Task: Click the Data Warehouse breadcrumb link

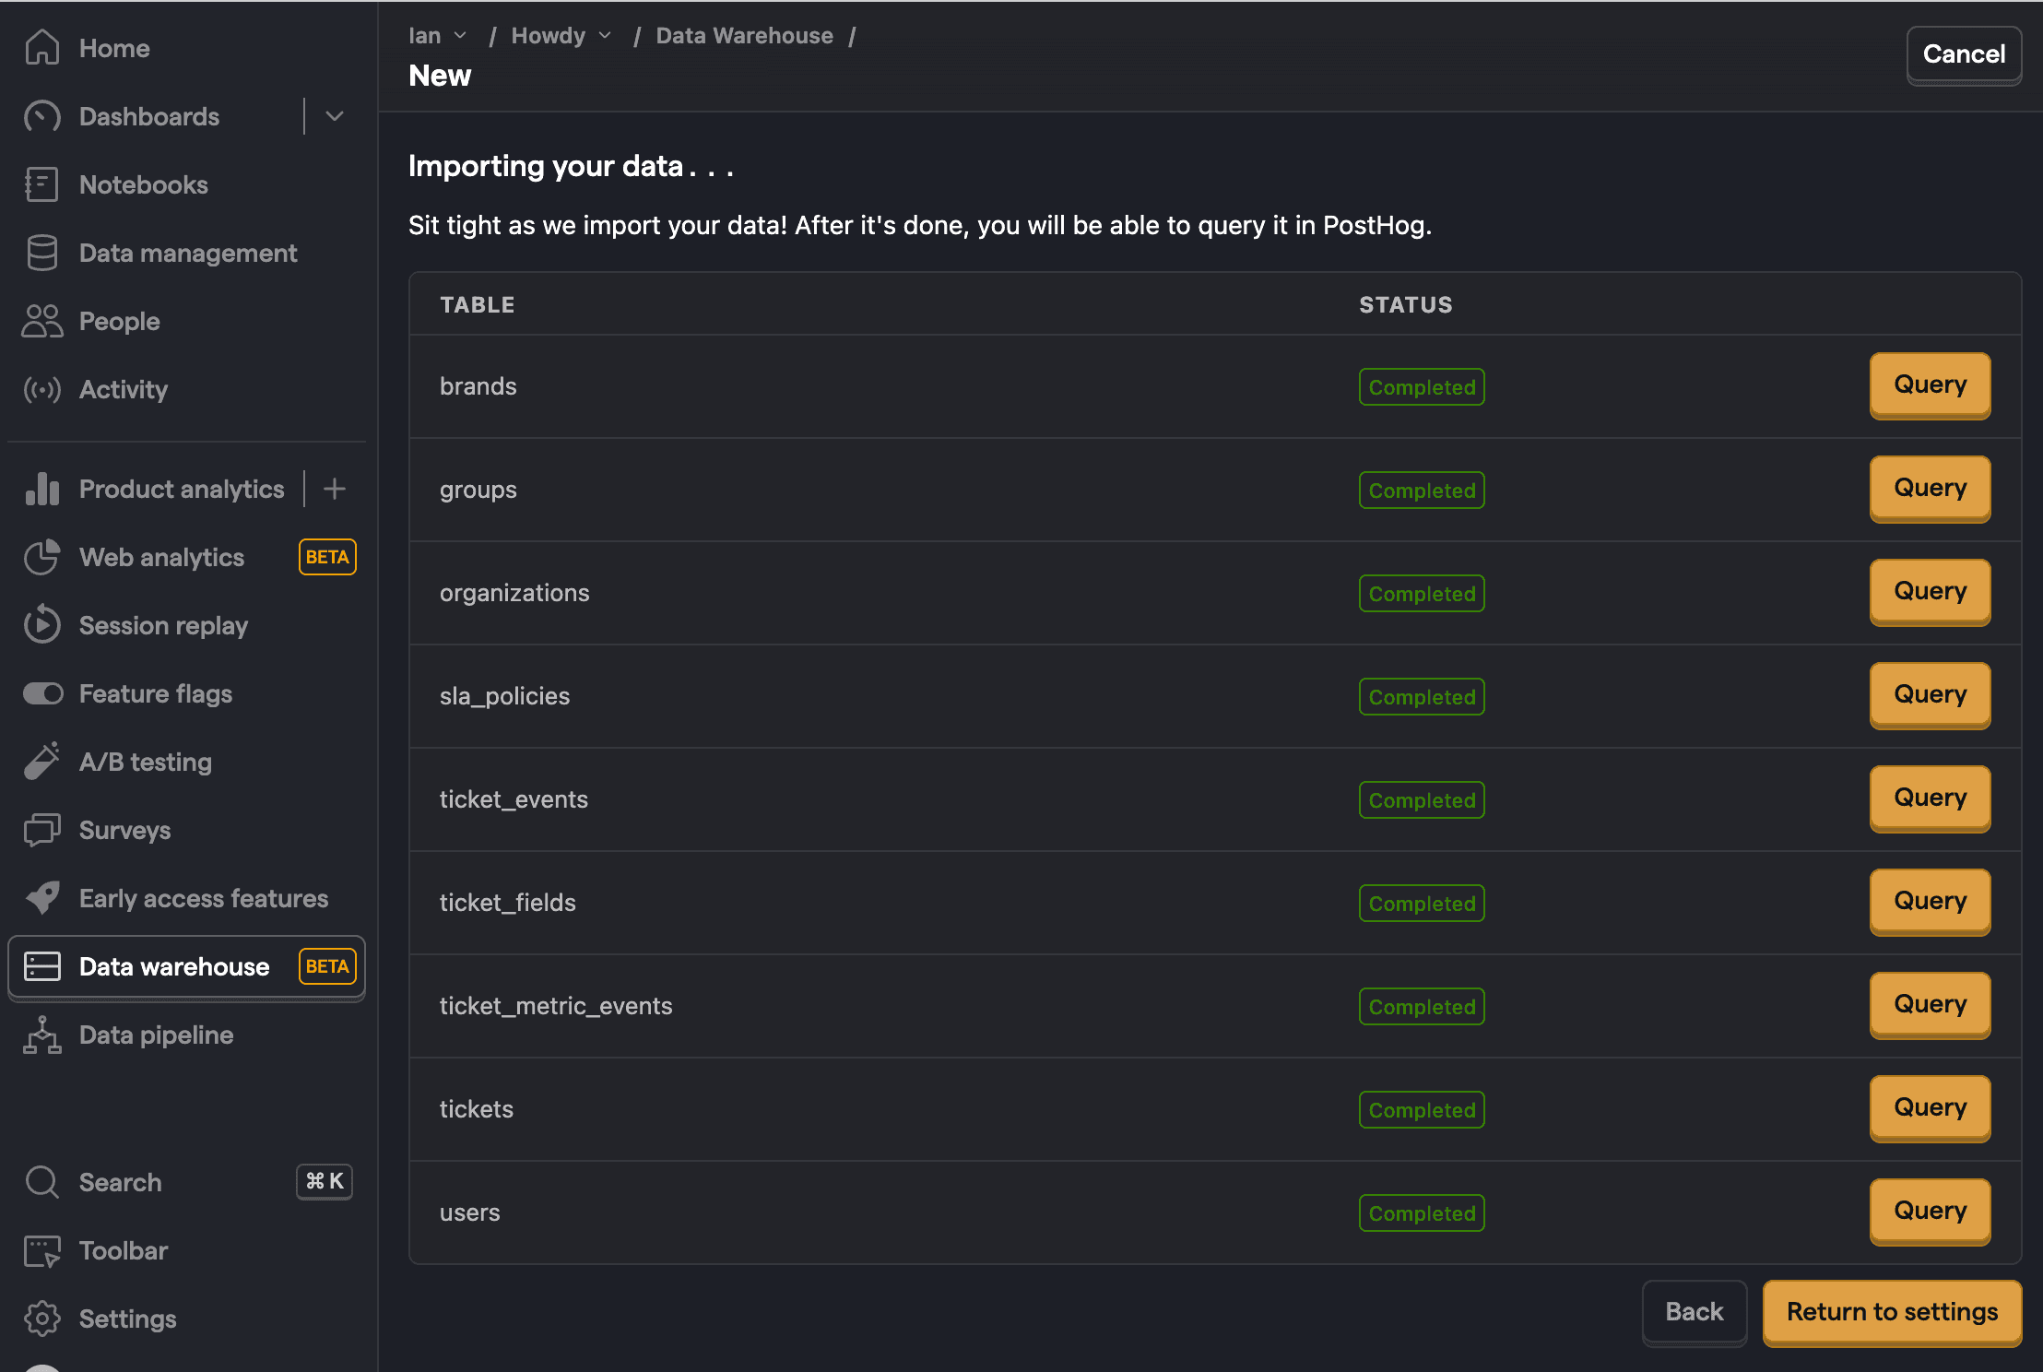Action: click(x=744, y=36)
